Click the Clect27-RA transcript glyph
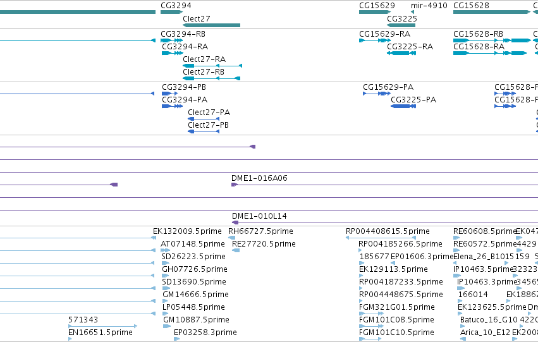 212,66
